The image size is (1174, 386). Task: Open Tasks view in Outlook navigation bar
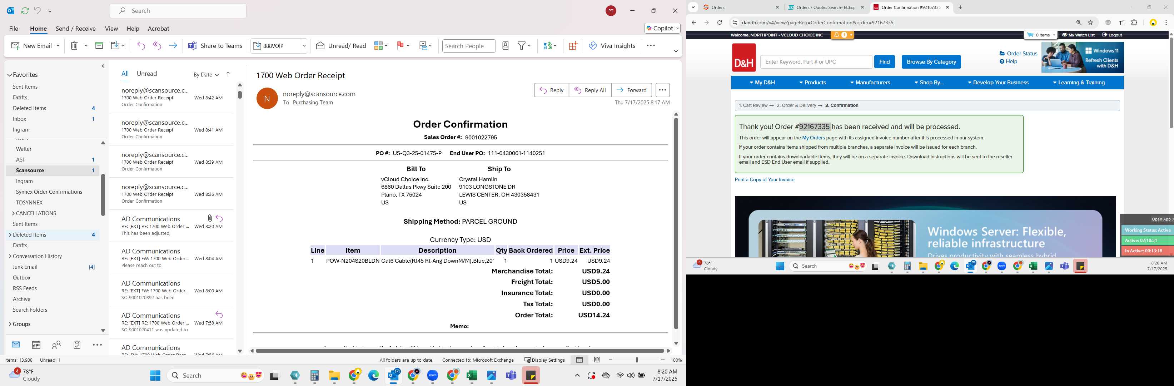(76, 345)
